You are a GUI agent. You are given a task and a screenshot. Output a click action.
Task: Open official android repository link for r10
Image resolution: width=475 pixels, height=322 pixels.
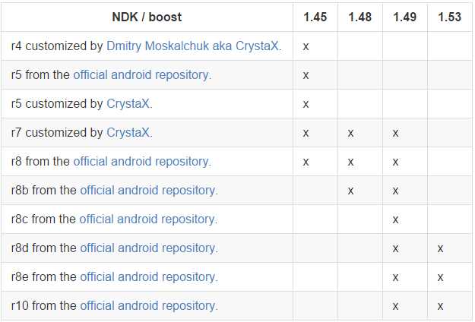point(149,305)
